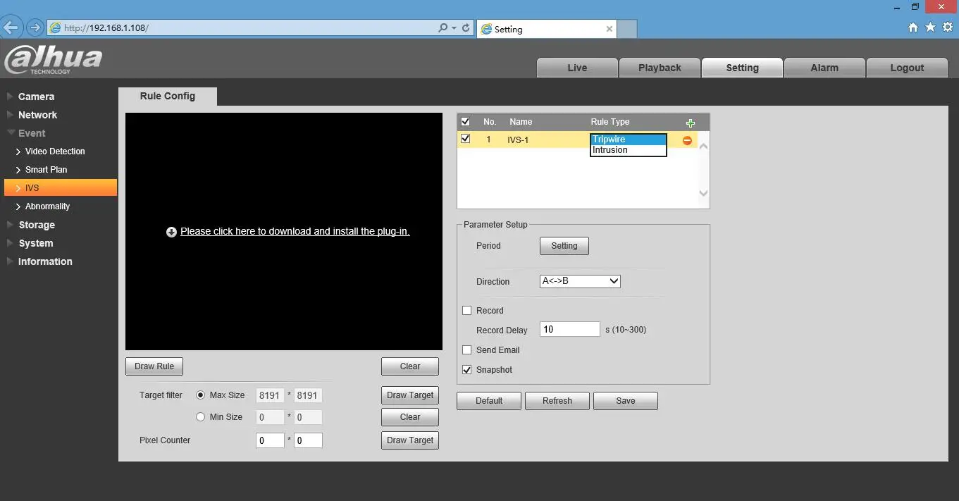Screen dimensions: 959x501
Task: Click the Dahua Technology logo
Action: click(53, 60)
